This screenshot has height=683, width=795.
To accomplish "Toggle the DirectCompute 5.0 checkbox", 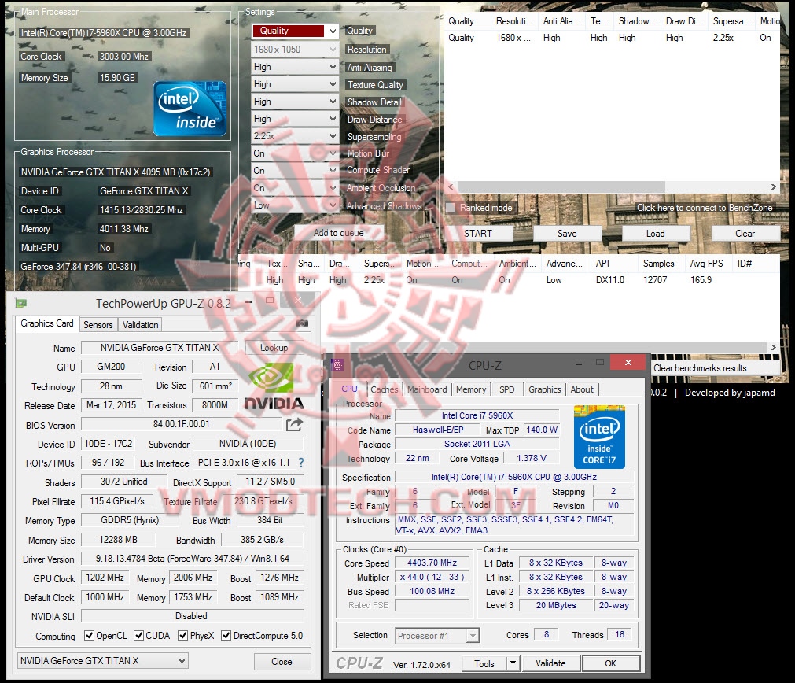I will 226,635.
